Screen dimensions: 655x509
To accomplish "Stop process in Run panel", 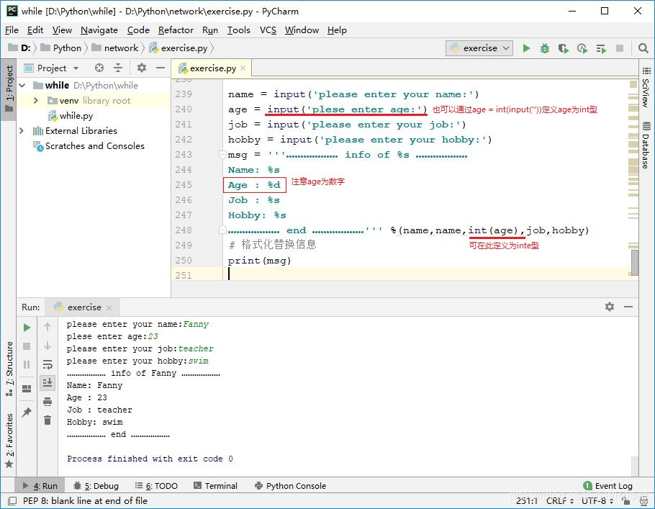I will 27,346.
